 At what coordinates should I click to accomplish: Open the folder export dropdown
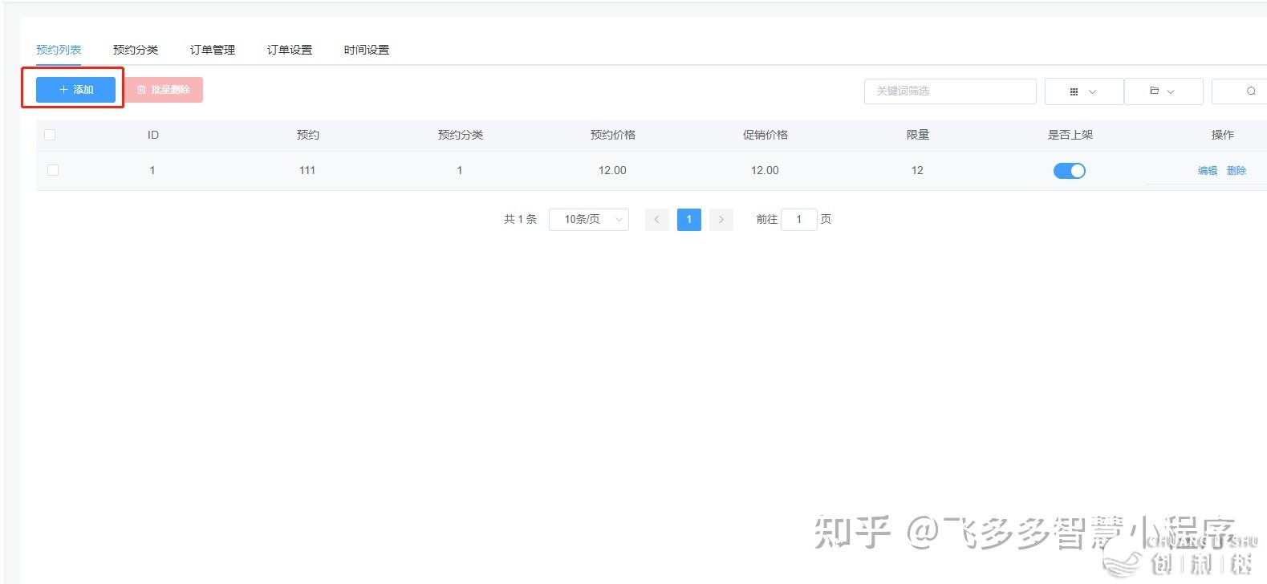1163,91
